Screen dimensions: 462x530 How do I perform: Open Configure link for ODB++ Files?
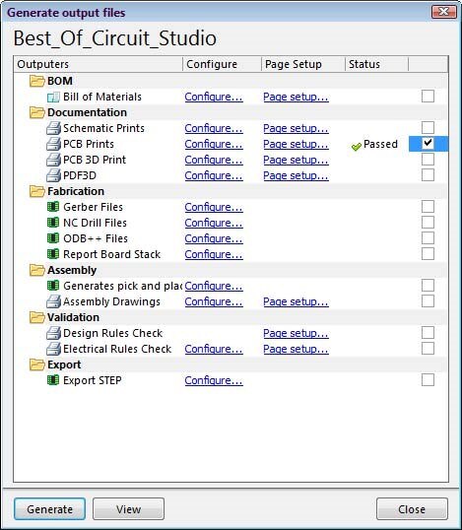click(x=214, y=238)
